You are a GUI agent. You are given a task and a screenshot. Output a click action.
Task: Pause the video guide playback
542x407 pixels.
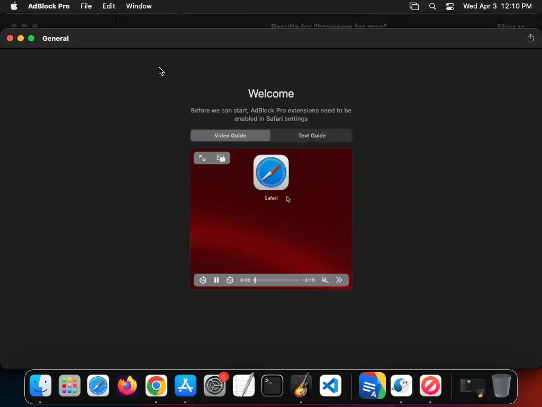point(216,280)
